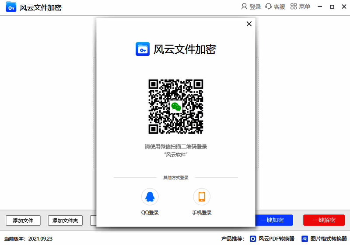Minimize the main window
350x245 pixels.
pyautogui.click(x=320, y=7)
